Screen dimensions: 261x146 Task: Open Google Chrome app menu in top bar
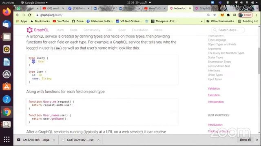[x=34, y=2]
